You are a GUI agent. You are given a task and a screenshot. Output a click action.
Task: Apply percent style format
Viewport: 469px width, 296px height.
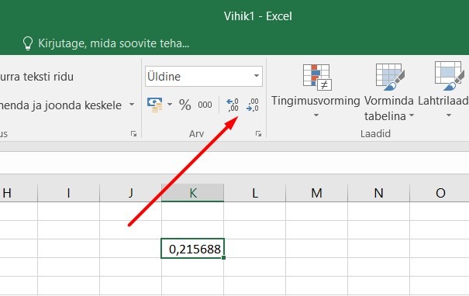pos(184,105)
